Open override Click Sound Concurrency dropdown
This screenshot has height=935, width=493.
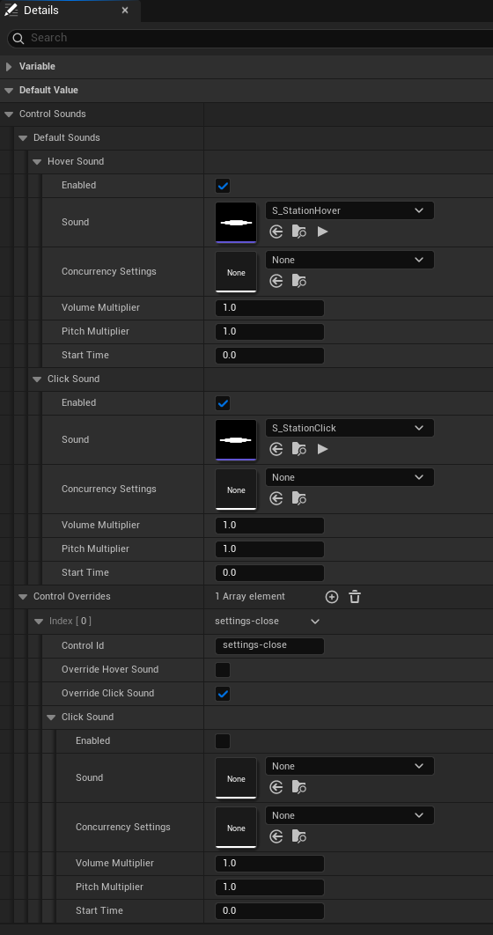coord(350,816)
